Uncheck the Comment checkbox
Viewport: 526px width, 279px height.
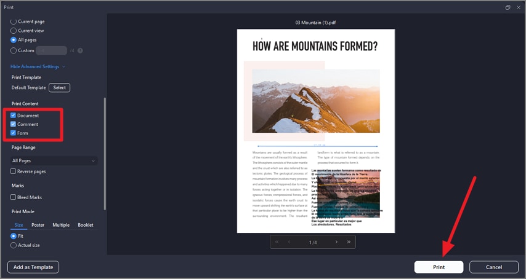click(x=13, y=124)
